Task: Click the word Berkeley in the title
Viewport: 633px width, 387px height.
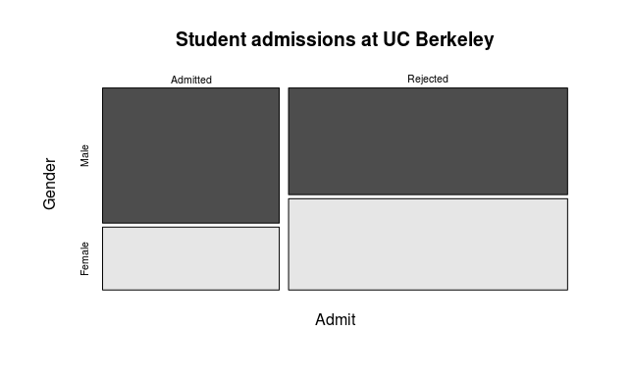Action: (454, 39)
